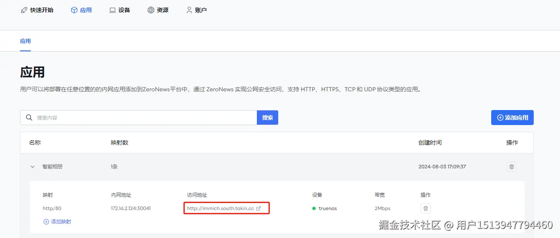Go to the 设备 navigation item
Image resolution: width=560 pixels, height=238 pixels.
click(120, 10)
